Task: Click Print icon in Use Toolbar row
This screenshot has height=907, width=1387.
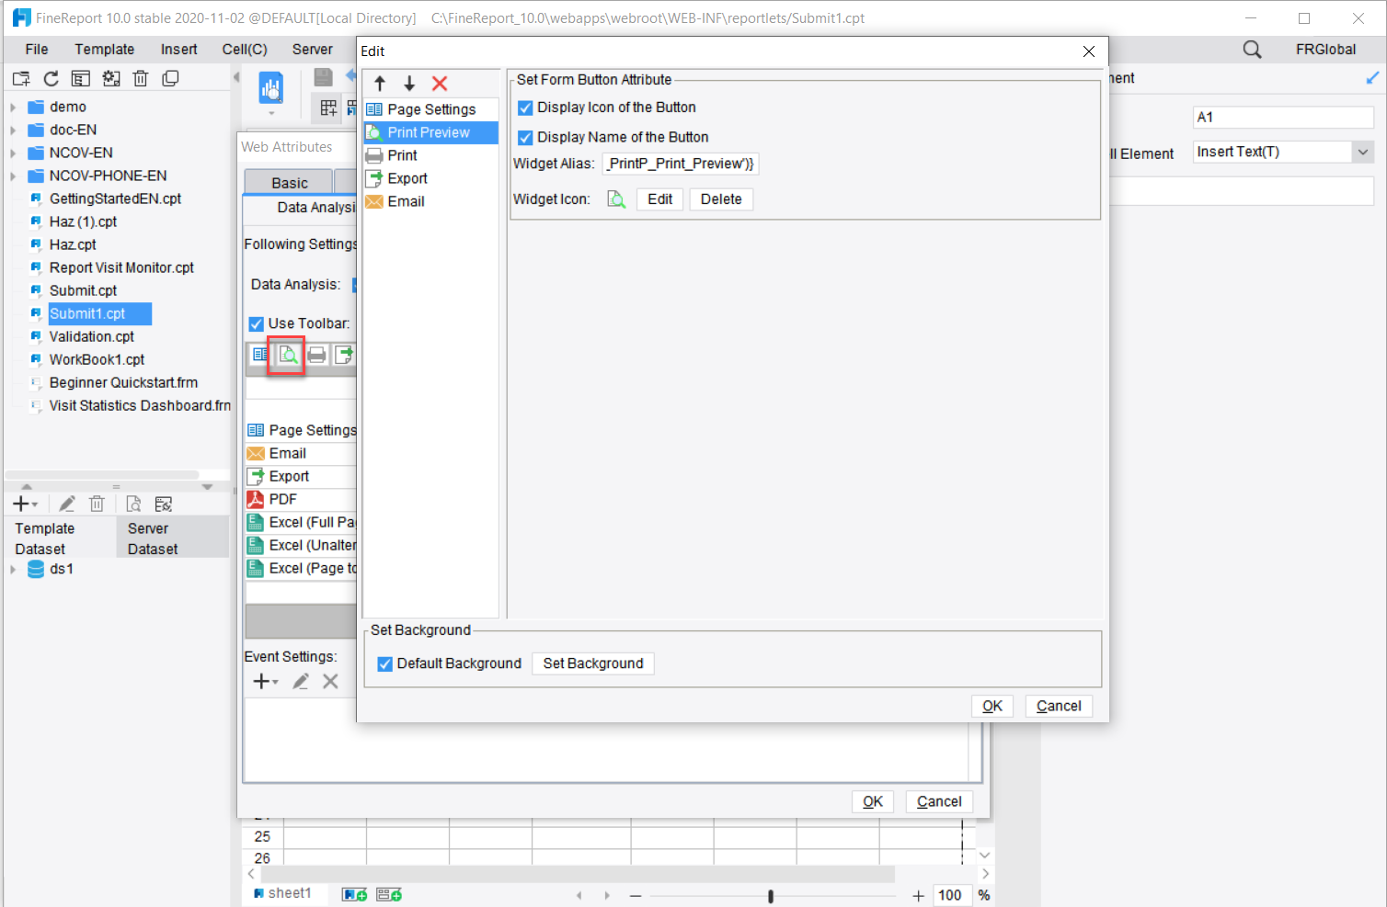Action: (316, 355)
